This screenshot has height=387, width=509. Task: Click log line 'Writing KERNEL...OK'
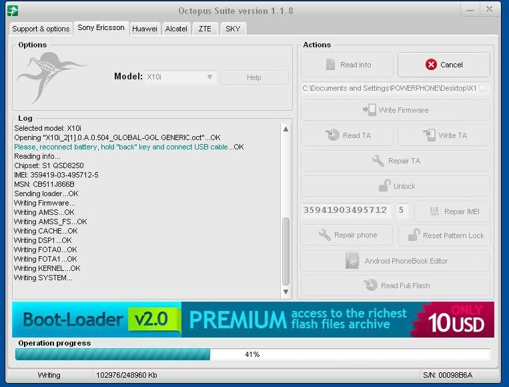47,268
